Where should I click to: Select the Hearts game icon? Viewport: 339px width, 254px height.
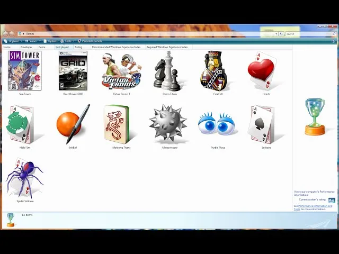262,70
